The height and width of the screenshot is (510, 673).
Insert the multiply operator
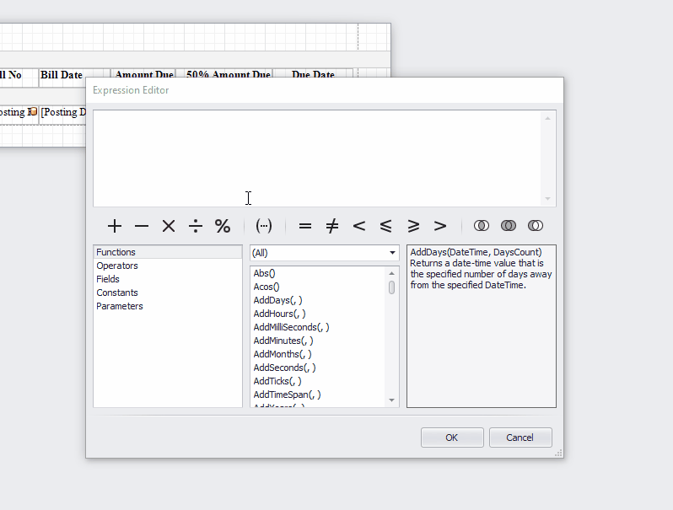coord(169,226)
